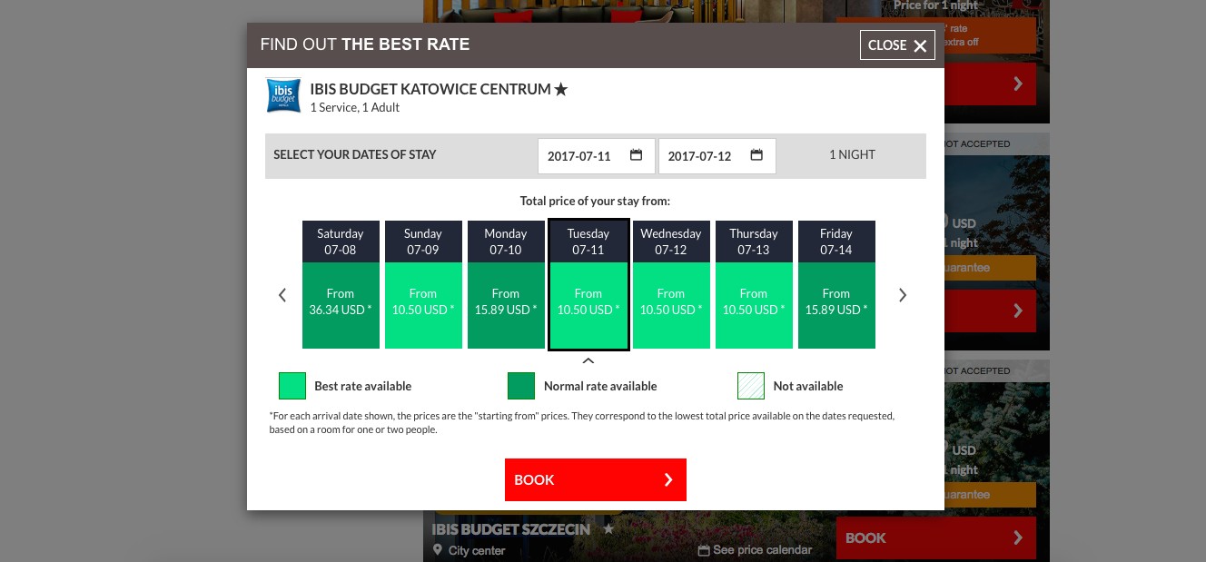Show next week of rates
1206x562 pixels.
click(x=903, y=295)
